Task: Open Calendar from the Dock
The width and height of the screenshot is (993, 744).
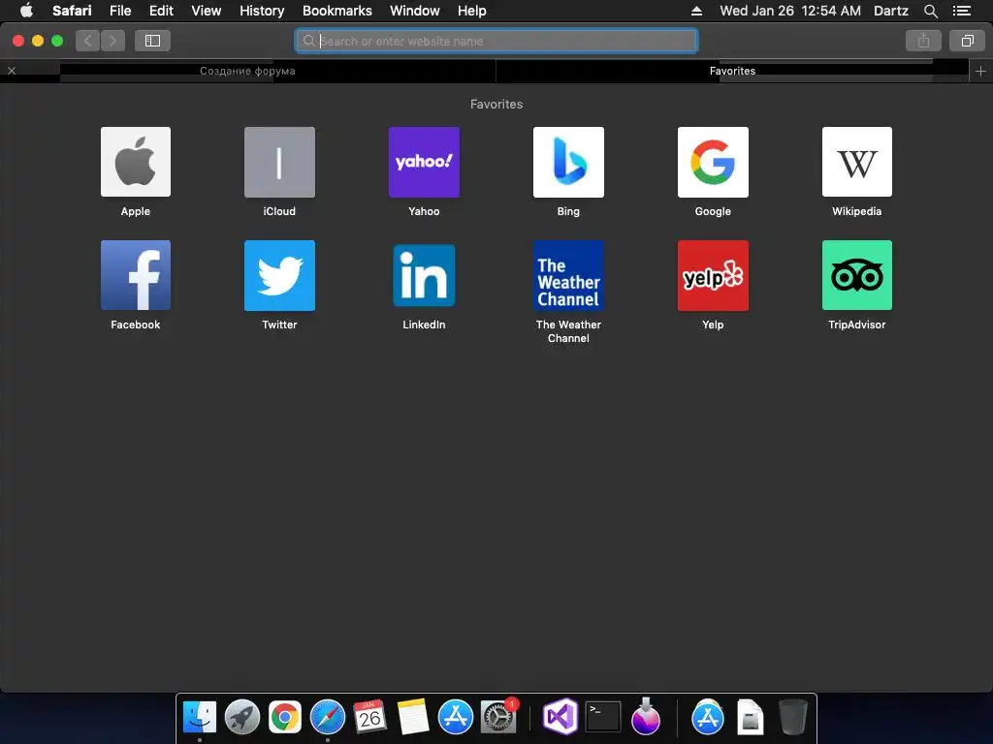Action: 369,718
